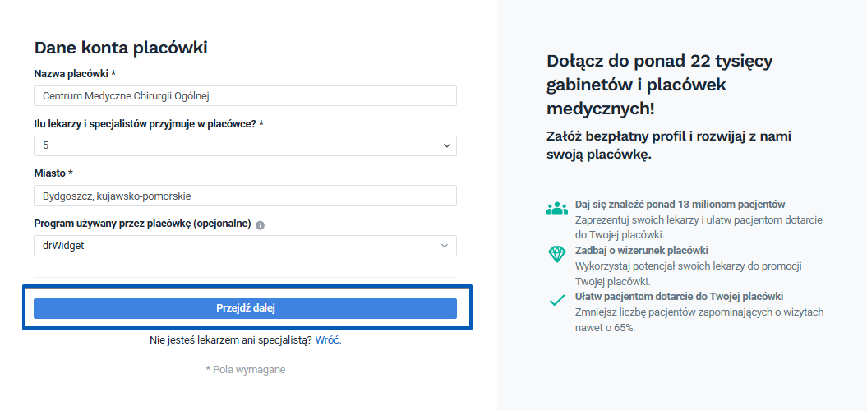867x411 pixels.
Task: Click "Daj się znaleźć ponad 13 milionom pacjentów"
Action: (x=680, y=204)
